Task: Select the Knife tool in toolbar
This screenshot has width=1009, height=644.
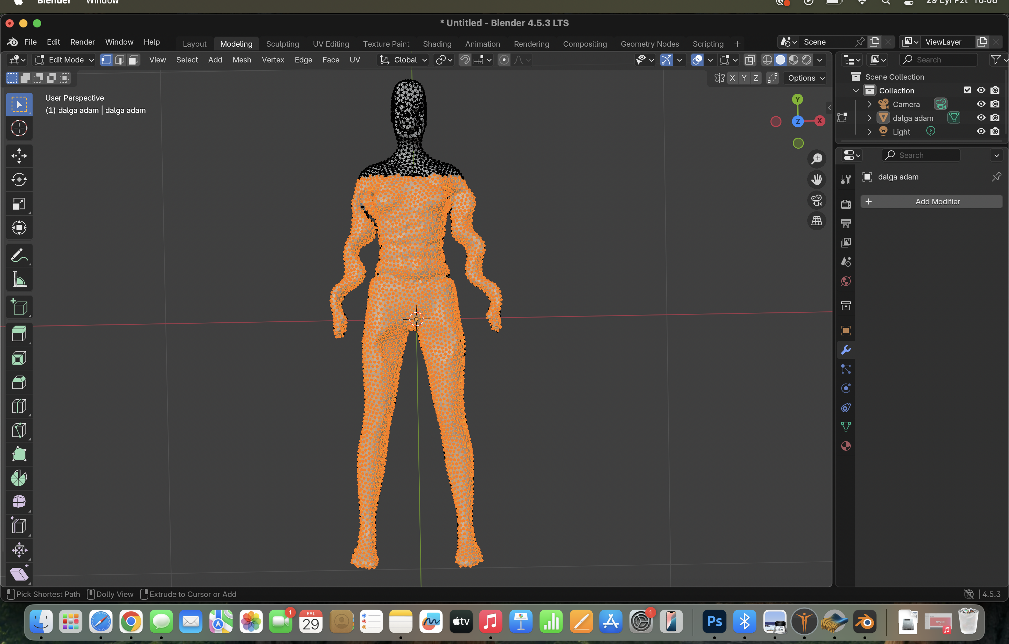Action: click(19, 430)
